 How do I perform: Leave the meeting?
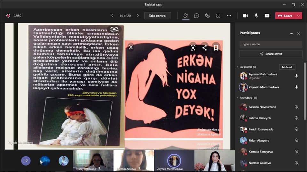pos(285,16)
